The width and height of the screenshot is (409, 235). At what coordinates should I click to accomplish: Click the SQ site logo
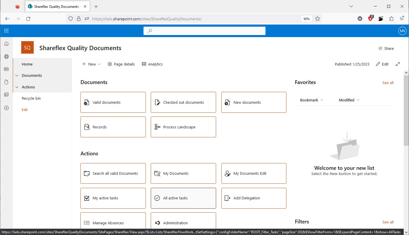click(27, 48)
